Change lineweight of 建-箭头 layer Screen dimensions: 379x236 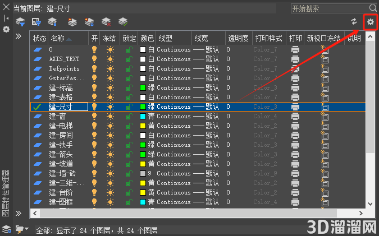[206, 155]
